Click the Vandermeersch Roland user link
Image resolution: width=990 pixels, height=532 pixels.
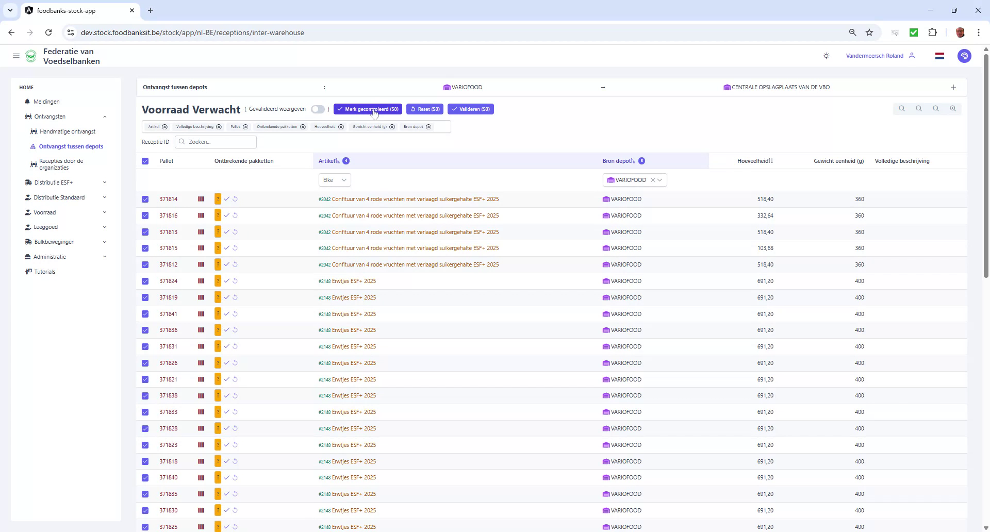coord(874,56)
